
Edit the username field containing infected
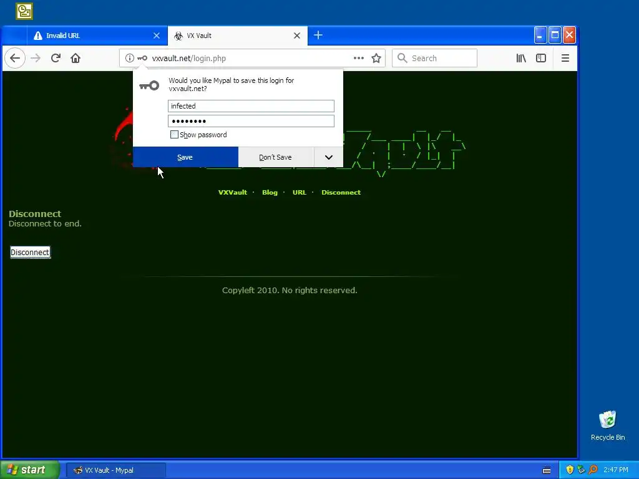[x=251, y=106]
